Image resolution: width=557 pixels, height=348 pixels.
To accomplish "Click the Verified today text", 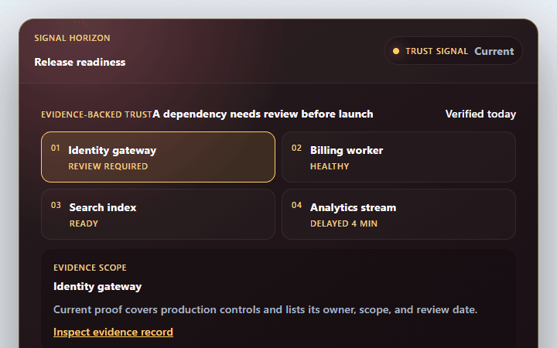I will pos(480,114).
